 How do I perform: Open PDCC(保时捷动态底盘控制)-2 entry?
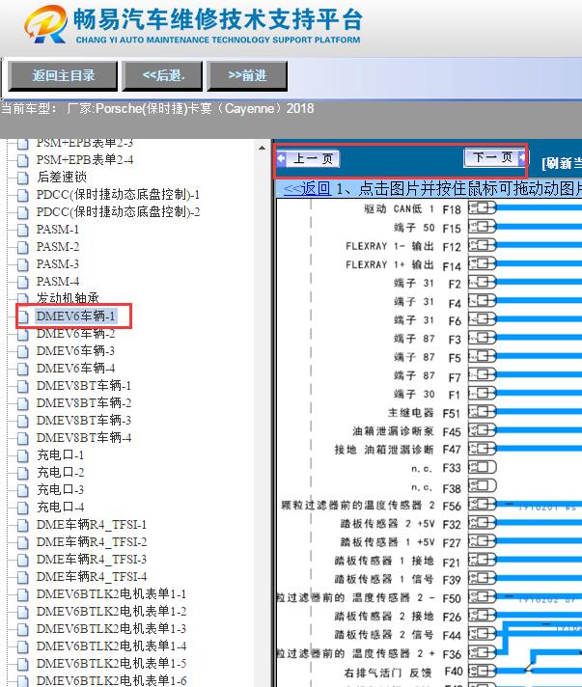[118, 211]
